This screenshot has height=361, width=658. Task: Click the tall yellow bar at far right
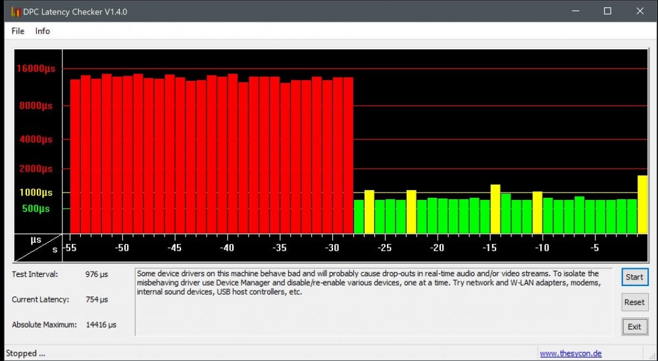[642, 205]
